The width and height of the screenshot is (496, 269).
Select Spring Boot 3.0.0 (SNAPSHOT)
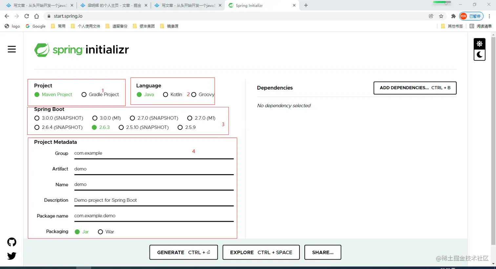59,118
